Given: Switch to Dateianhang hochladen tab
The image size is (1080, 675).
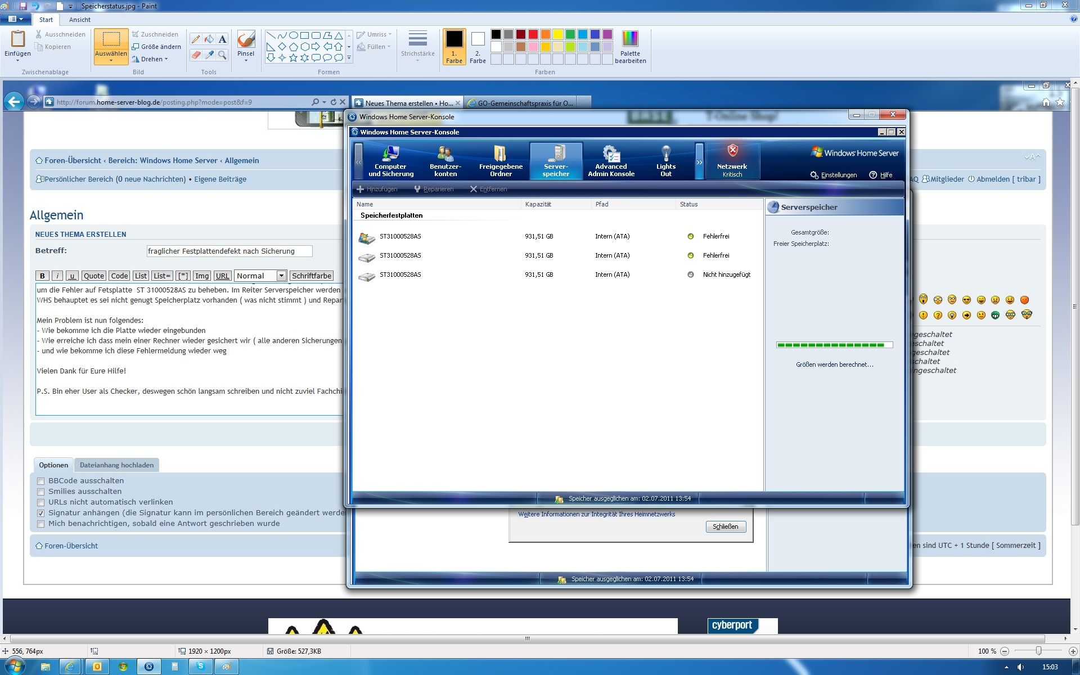Looking at the screenshot, I should 116,465.
